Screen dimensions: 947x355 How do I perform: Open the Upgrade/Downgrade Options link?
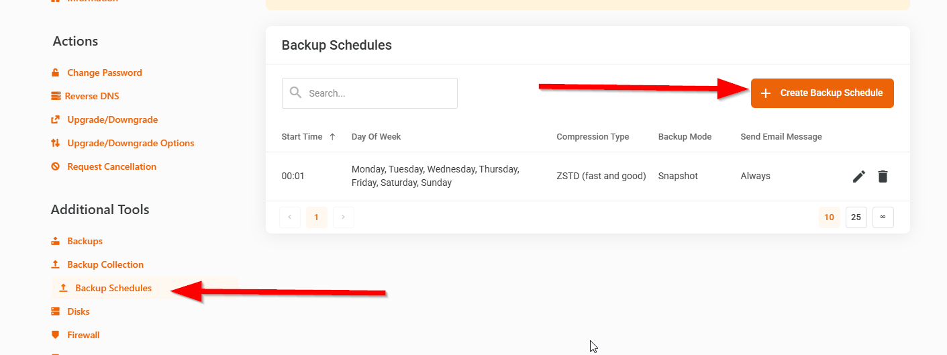131,143
